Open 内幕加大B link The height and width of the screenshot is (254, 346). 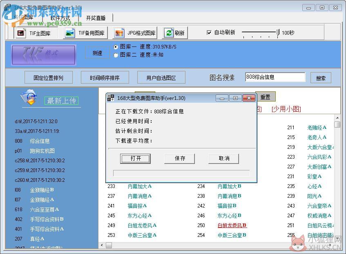point(229,186)
